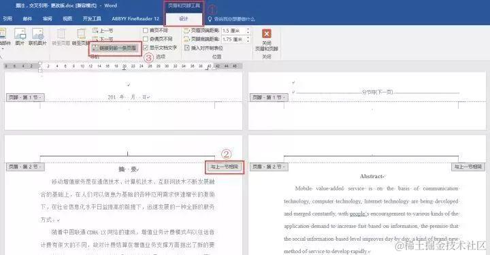Click the 位置 position group label
This screenshot has width=490, height=255.
pos(216,56)
